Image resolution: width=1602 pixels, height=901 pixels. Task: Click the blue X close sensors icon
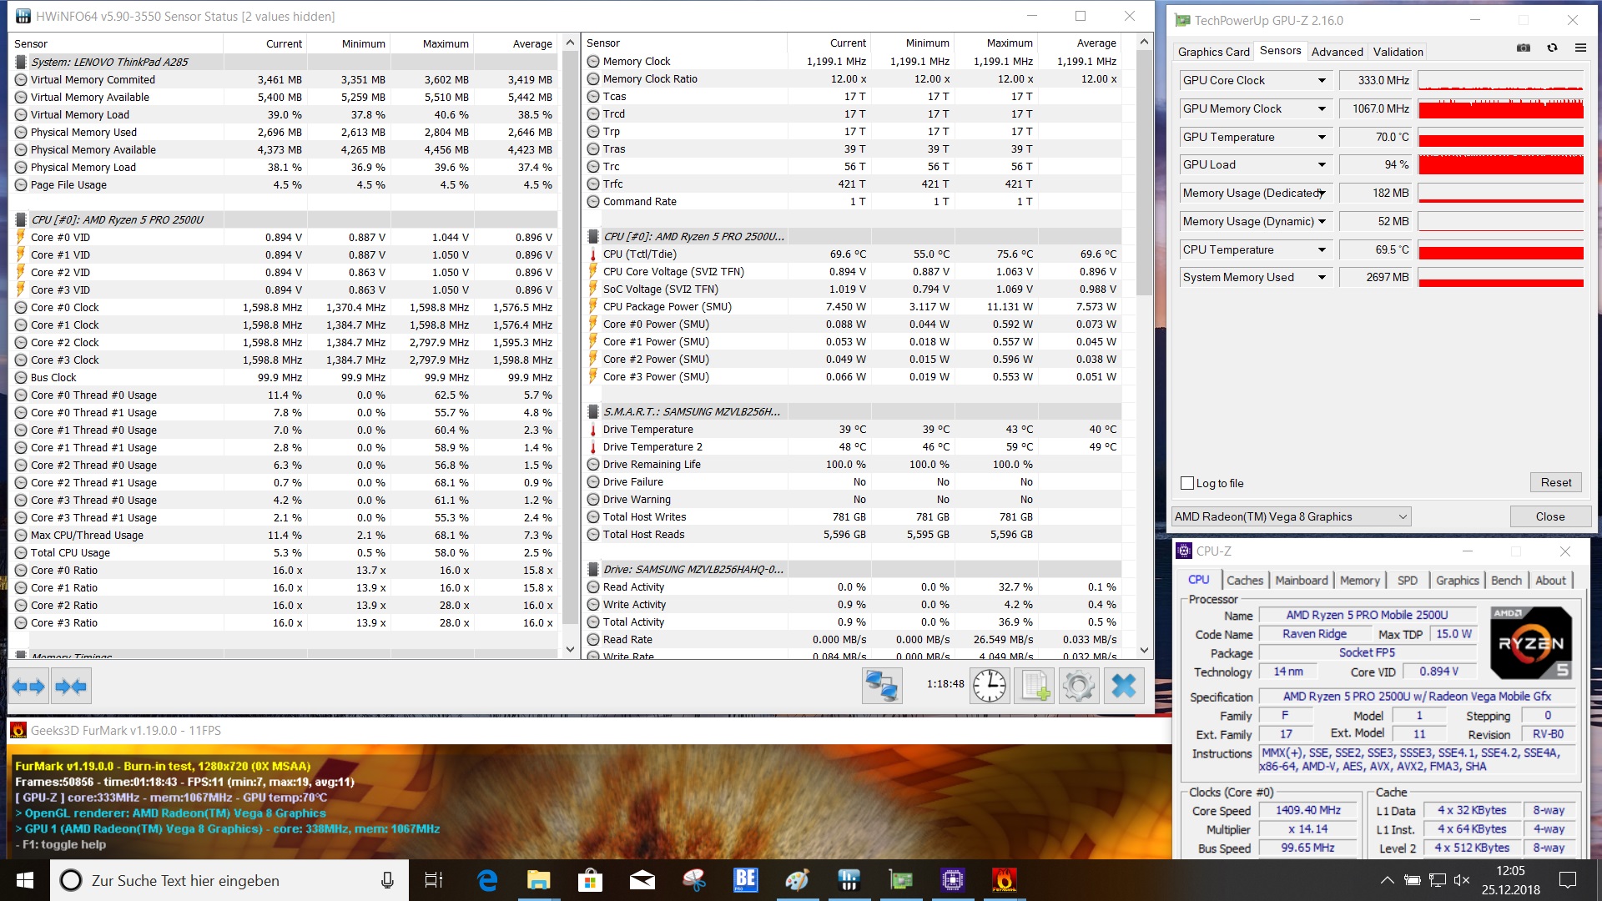point(1124,686)
